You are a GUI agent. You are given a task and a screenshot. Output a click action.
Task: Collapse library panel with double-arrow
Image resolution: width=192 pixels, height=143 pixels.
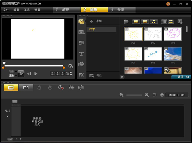coord(122,77)
